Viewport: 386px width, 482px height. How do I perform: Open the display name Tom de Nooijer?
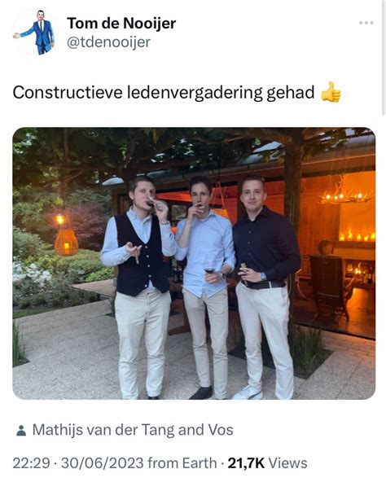click(x=121, y=24)
